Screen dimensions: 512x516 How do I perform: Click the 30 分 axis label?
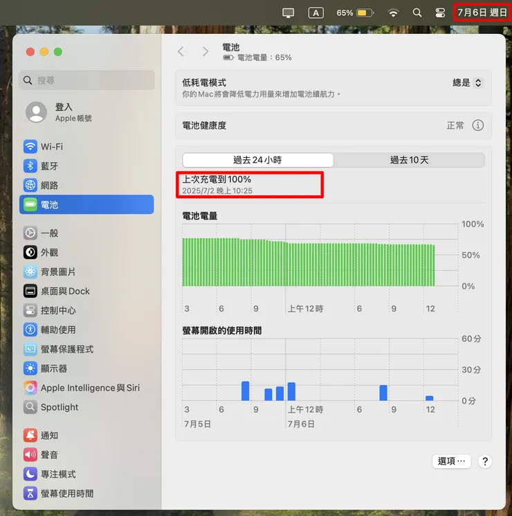[471, 370]
